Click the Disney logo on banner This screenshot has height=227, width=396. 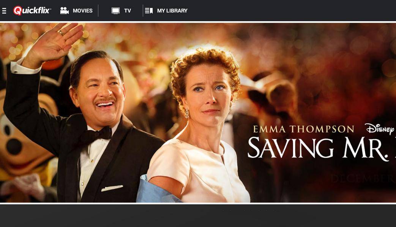(379, 129)
